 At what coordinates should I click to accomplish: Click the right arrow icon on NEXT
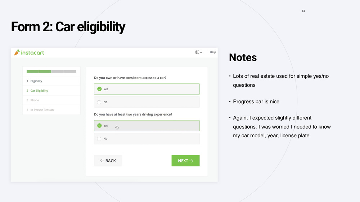(191, 161)
